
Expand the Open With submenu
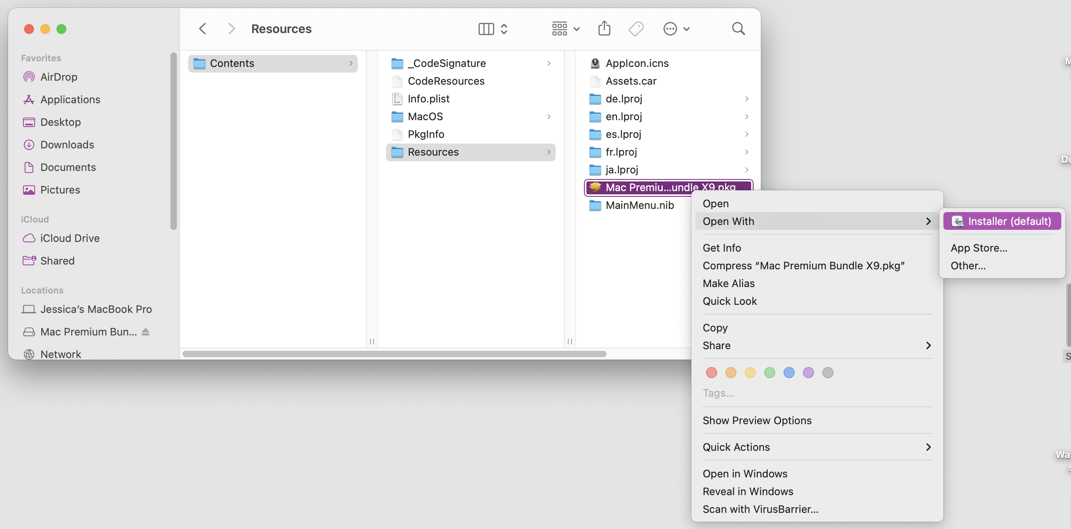pos(817,221)
